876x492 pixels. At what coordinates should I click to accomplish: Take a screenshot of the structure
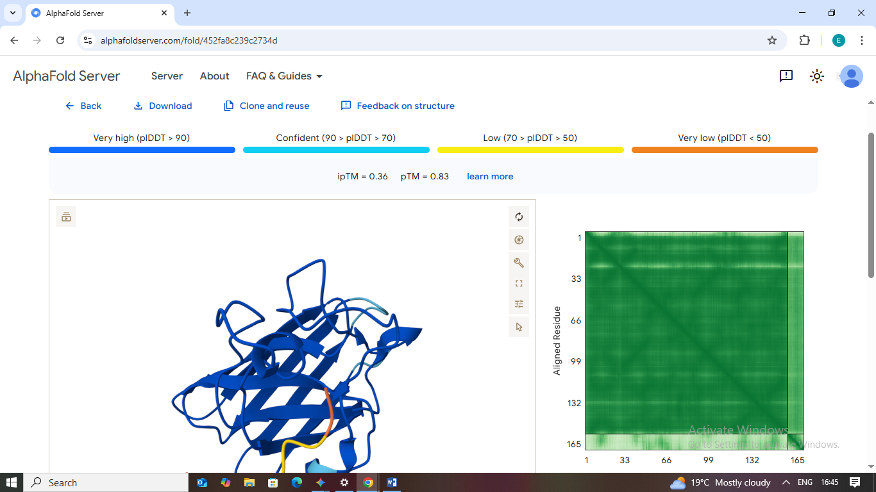519,240
